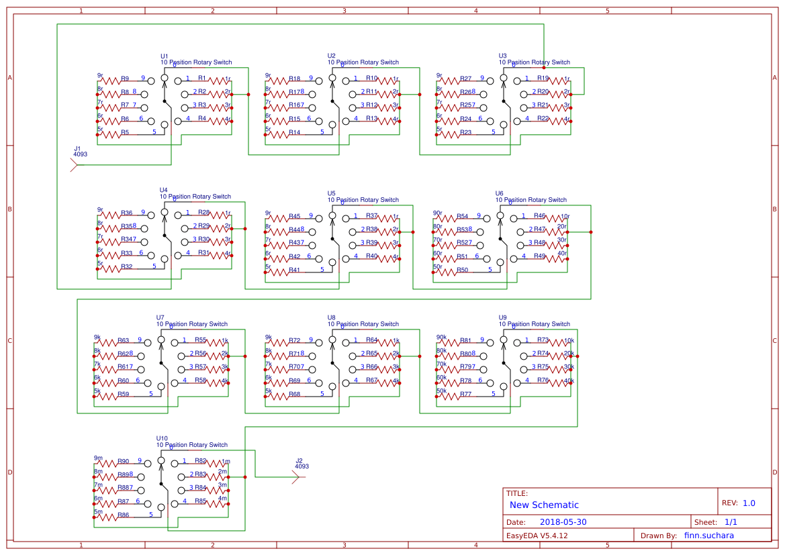
Task: Click resistor label R50
Action: pos(462,270)
